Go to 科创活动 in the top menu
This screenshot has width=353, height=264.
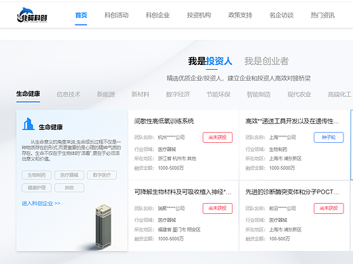click(117, 16)
